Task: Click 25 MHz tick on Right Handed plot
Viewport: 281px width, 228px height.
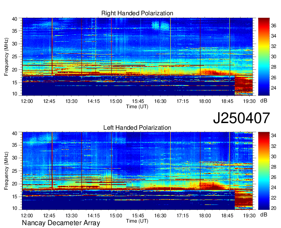Action: [x=14, y=57]
